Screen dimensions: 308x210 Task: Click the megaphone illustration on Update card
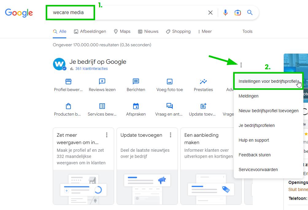click(162, 180)
